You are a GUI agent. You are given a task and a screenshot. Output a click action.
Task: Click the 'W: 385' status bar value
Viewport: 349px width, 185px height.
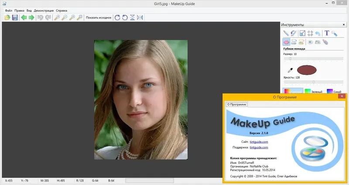44,181
